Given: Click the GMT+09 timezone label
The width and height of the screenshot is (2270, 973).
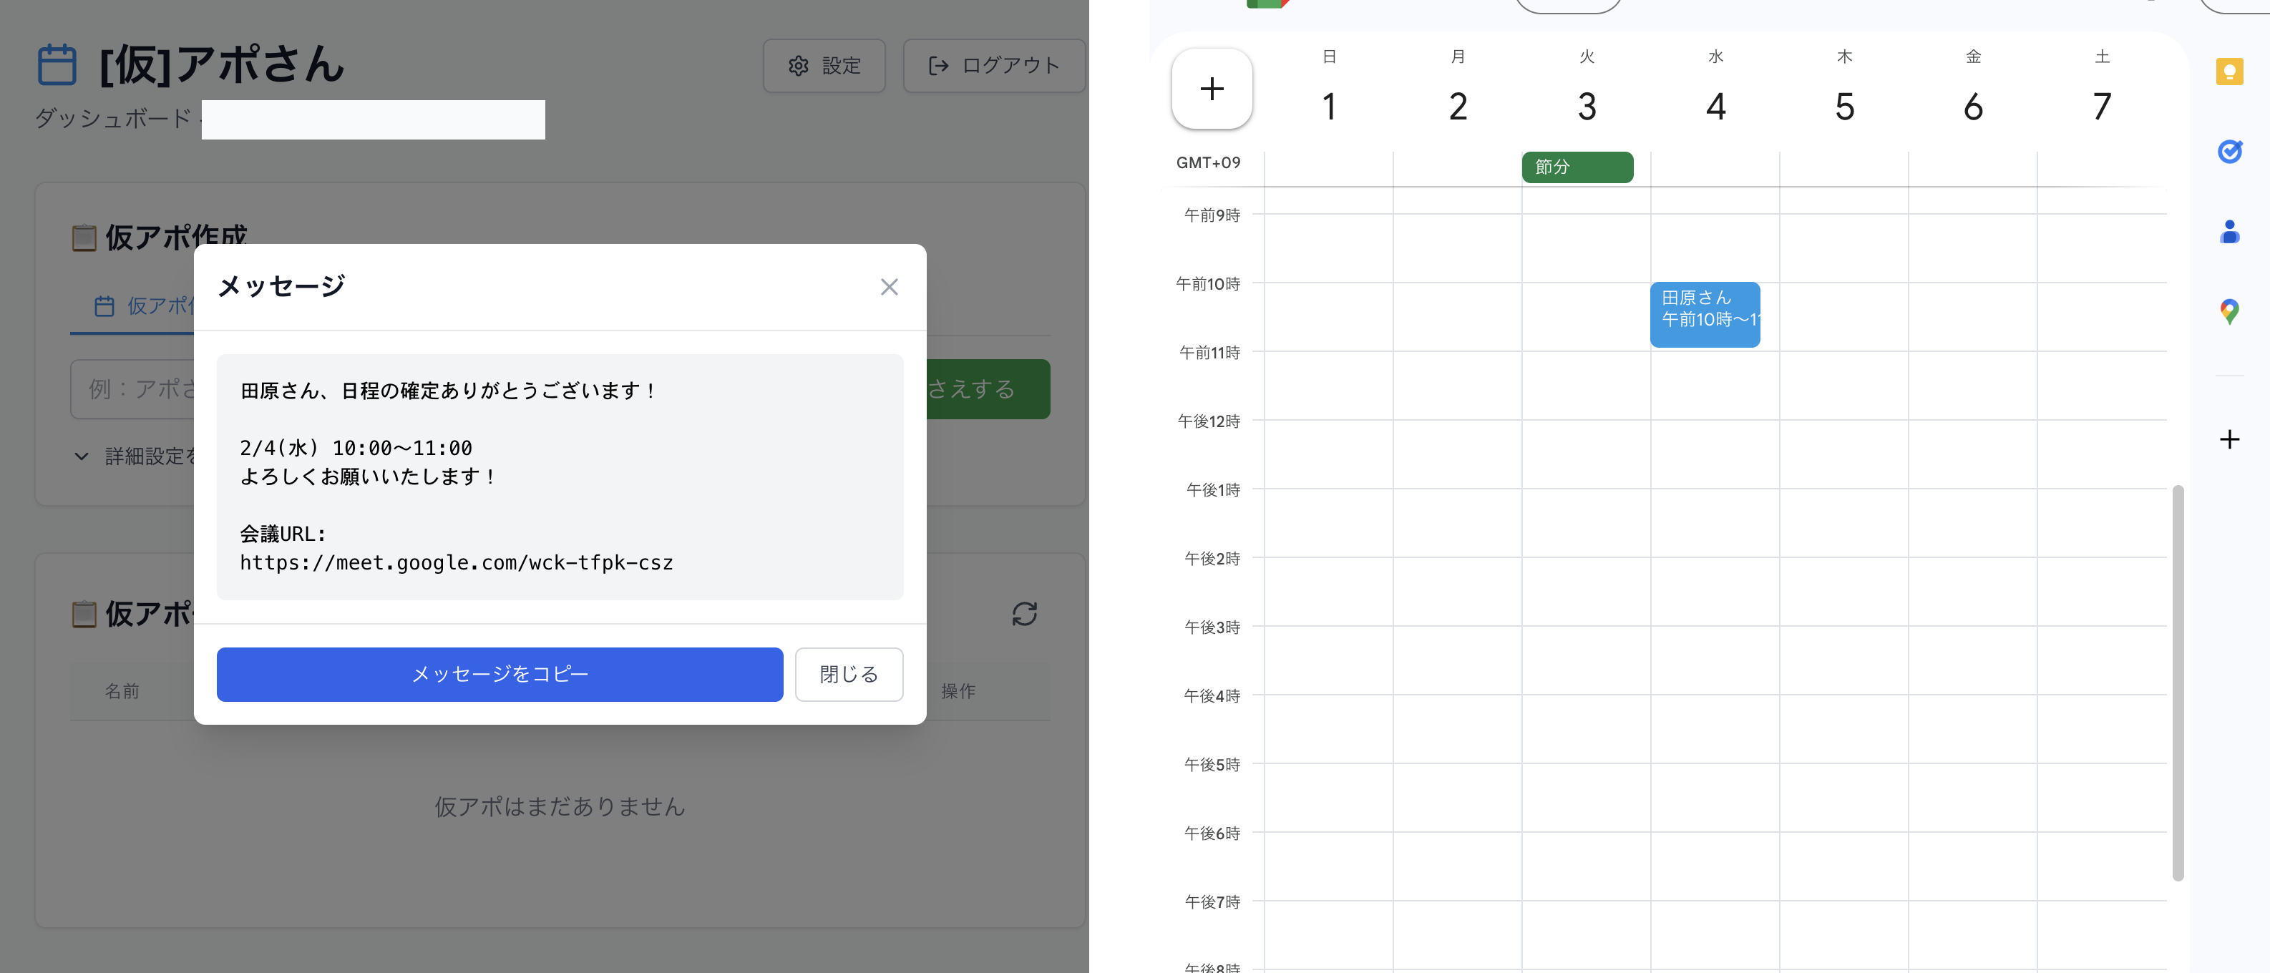Looking at the screenshot, I should pos(1208,162).
